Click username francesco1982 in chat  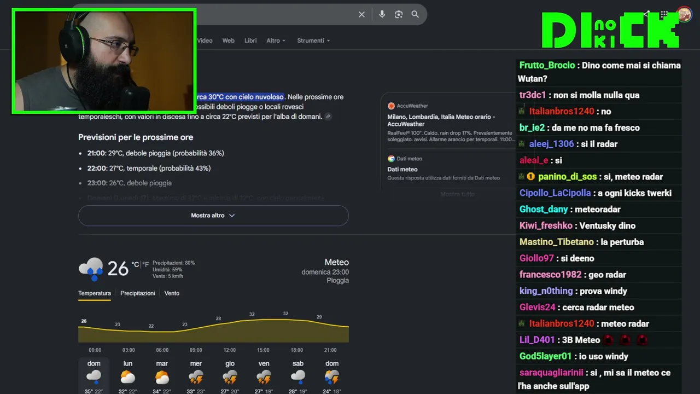[x=550, y=275]
